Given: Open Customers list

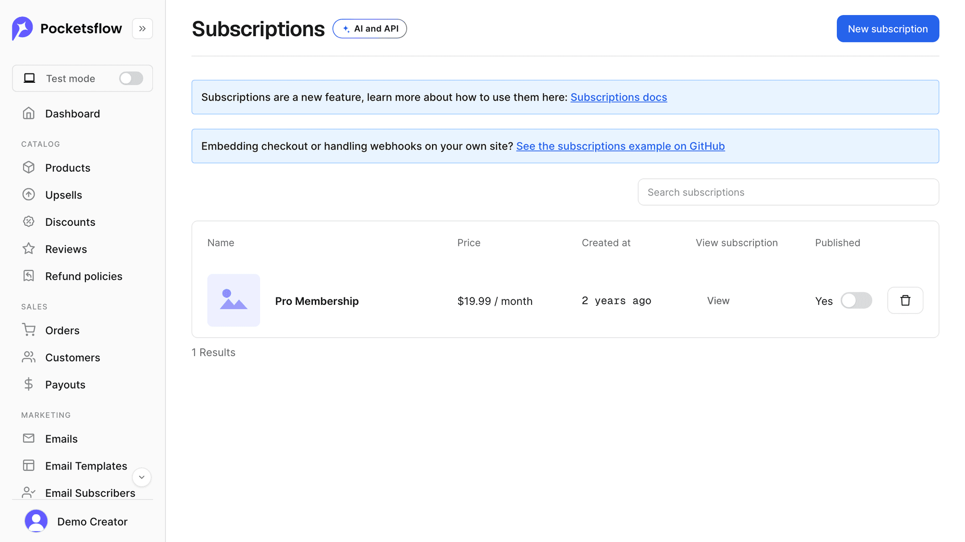Looking at the screenshot, I should pos(73,358).
